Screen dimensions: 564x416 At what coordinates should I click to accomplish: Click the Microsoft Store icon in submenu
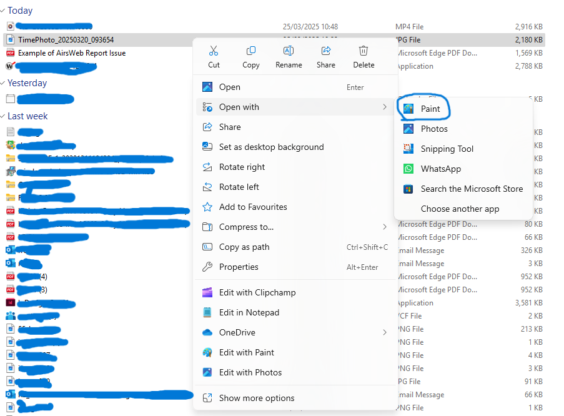(408, 189)
